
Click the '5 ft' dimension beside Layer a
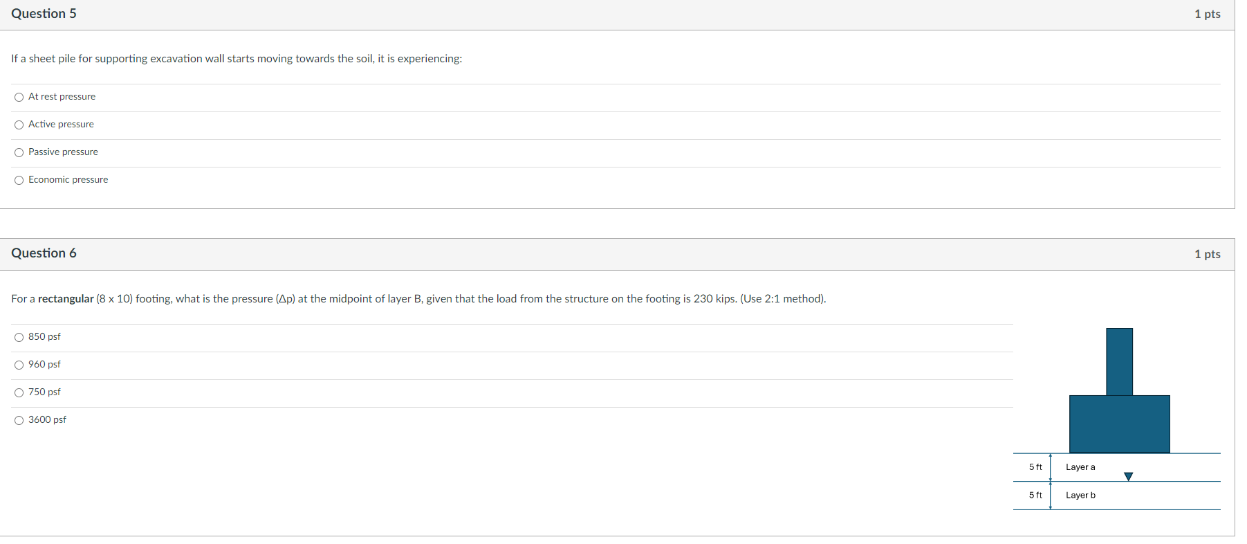[1035, 467]
